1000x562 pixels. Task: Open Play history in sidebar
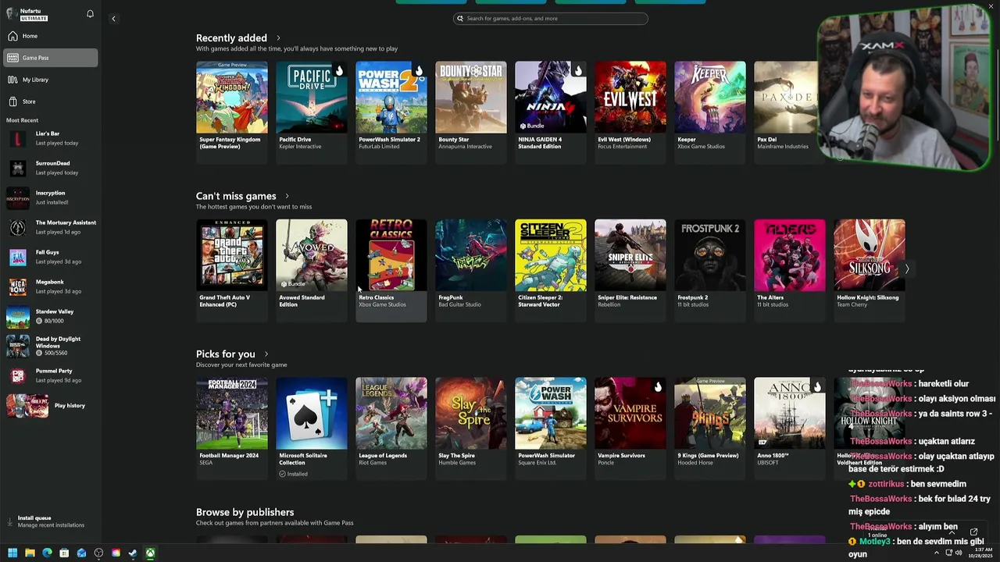pyautogui.click(x=51, y=406)
